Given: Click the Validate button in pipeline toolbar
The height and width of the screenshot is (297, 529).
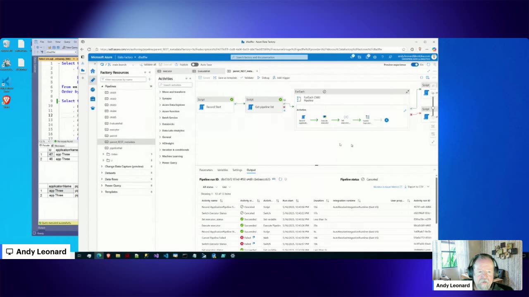Looking at the screenshot, I should 247,78.
